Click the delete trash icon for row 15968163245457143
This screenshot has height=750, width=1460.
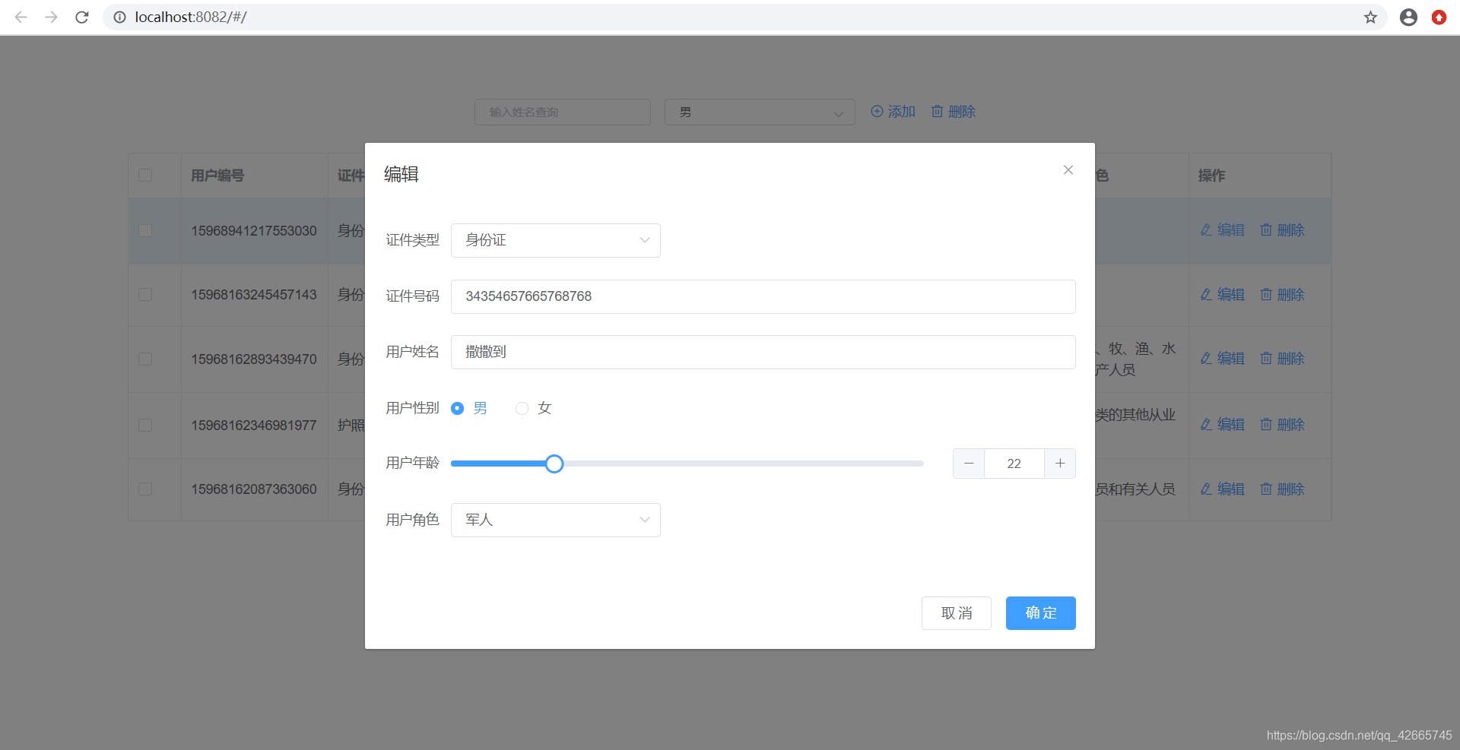pos(1266,294)
